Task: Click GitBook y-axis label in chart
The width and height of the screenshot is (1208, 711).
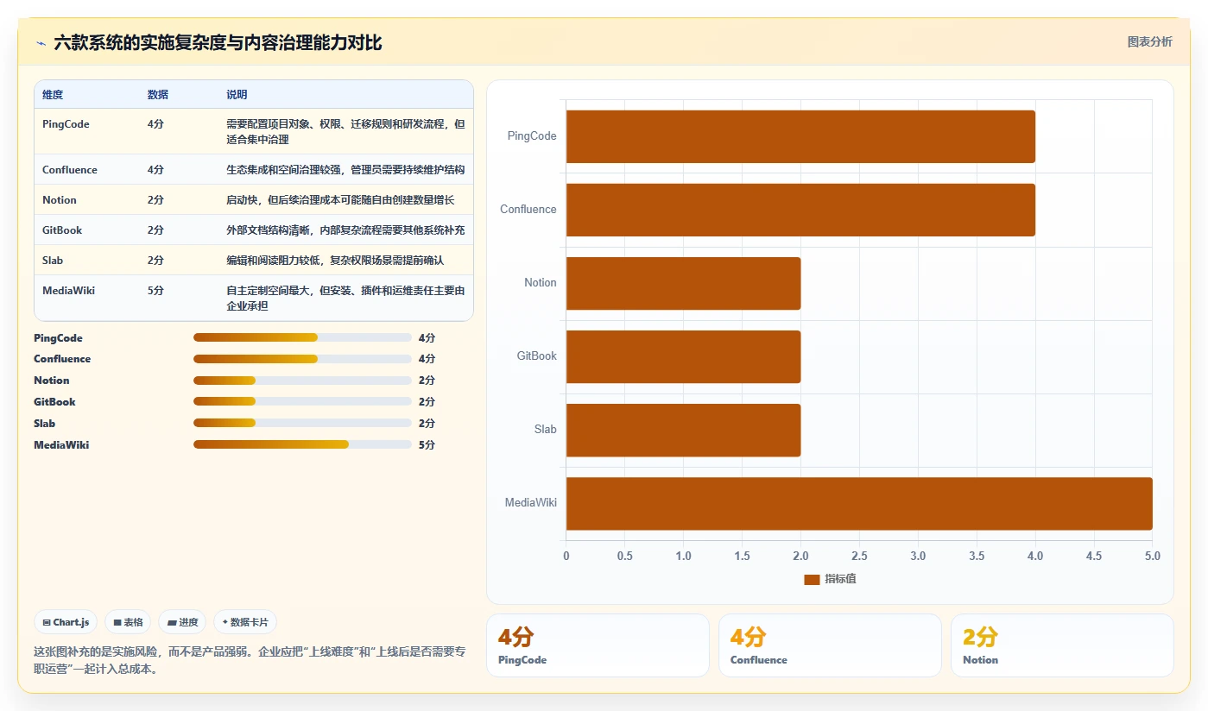Action: 537,355
